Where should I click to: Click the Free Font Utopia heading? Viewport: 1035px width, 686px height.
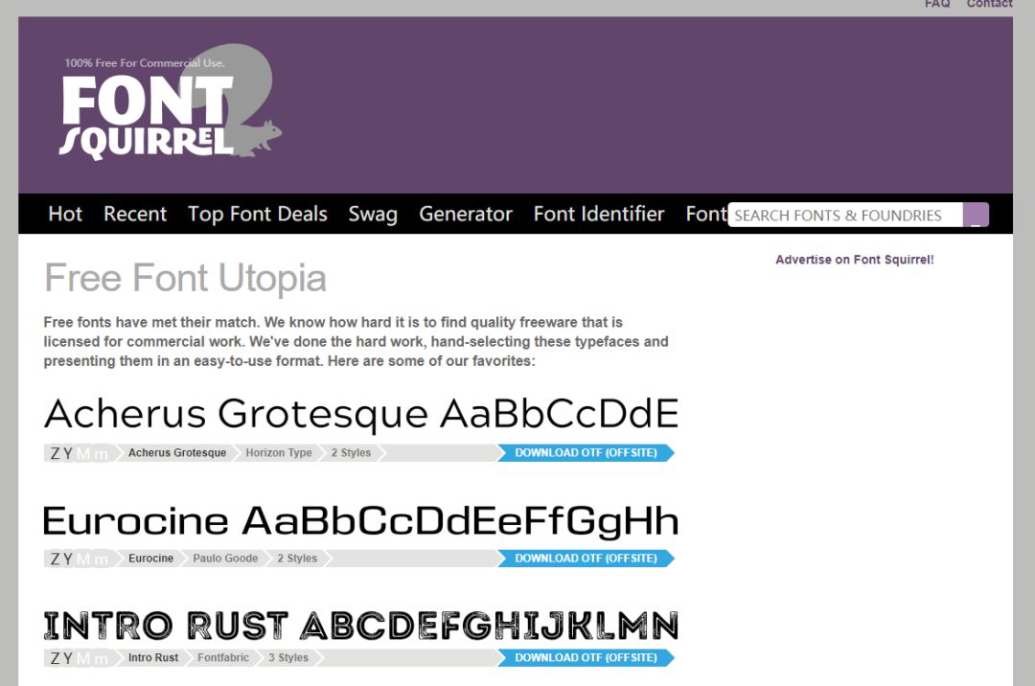(x=186, y=278)
